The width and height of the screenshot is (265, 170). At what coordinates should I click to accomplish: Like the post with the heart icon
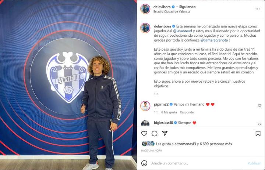click(144, 134)
